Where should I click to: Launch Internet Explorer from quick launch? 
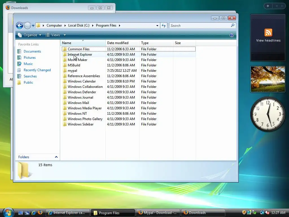click(x=34, y=213)
